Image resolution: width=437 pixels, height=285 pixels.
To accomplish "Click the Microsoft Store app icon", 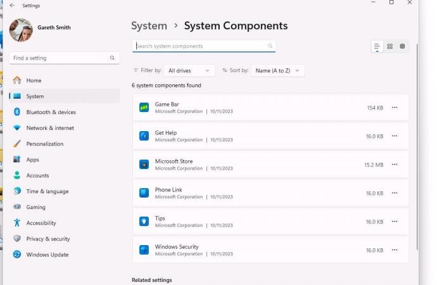I will tap(144, 165).
